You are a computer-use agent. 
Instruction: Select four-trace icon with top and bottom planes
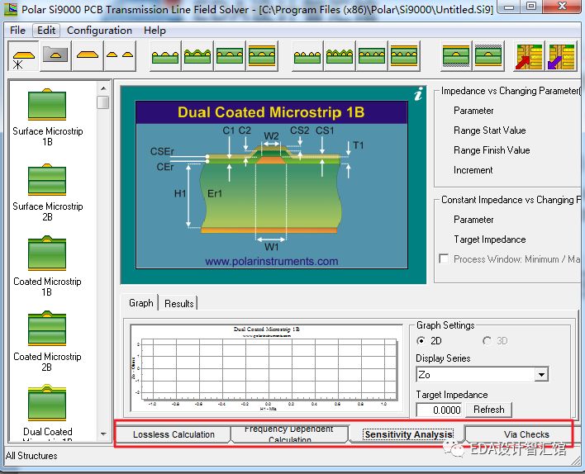[x=404, y=57]
